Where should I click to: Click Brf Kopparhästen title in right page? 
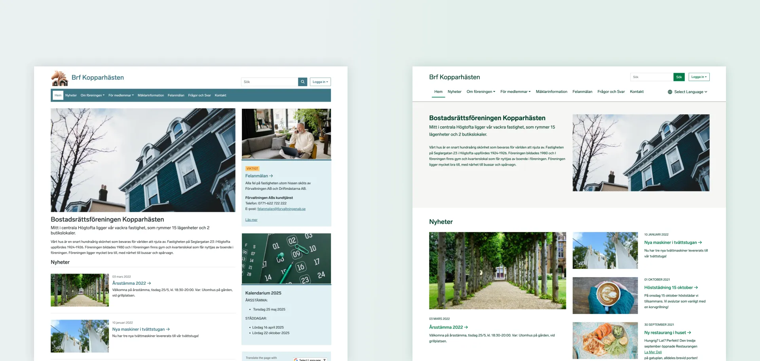point(454,77)
